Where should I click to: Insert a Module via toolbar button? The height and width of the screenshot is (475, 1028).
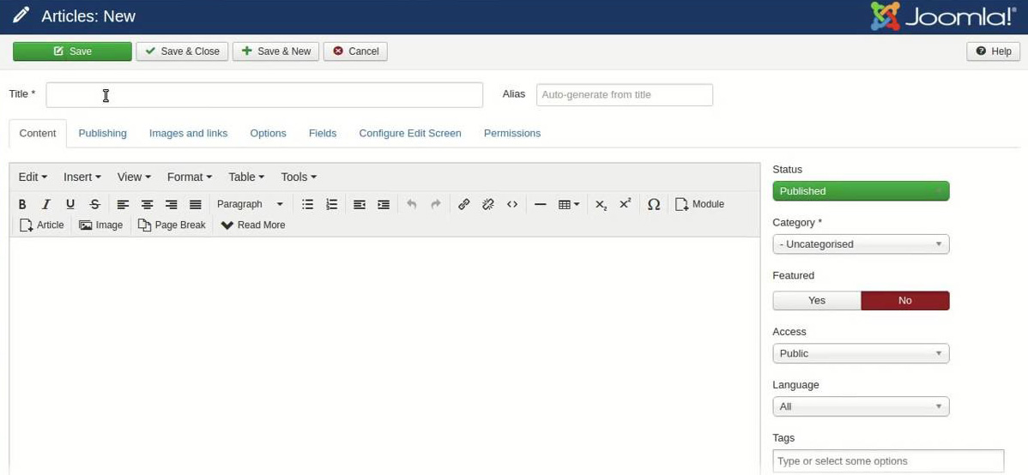pyautogui.click(x=699, y=204)
